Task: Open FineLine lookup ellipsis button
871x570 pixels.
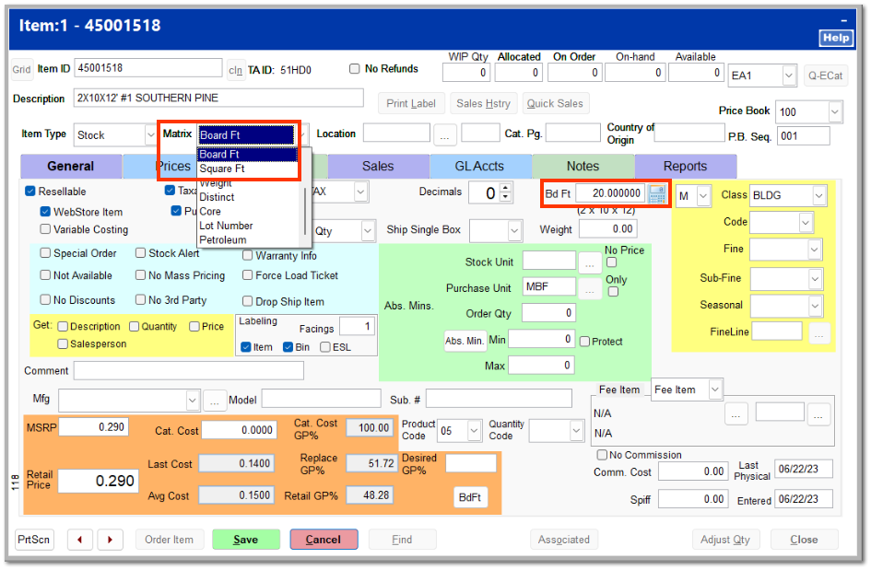Action: (818, 333)
